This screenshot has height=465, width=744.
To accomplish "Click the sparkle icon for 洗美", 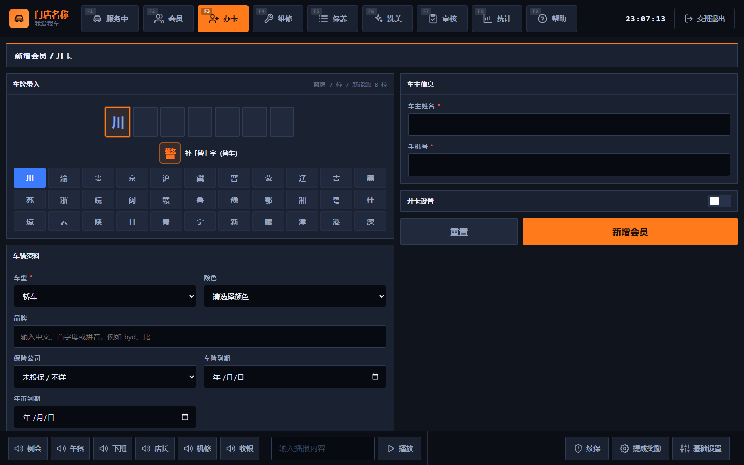I will 379,19.
